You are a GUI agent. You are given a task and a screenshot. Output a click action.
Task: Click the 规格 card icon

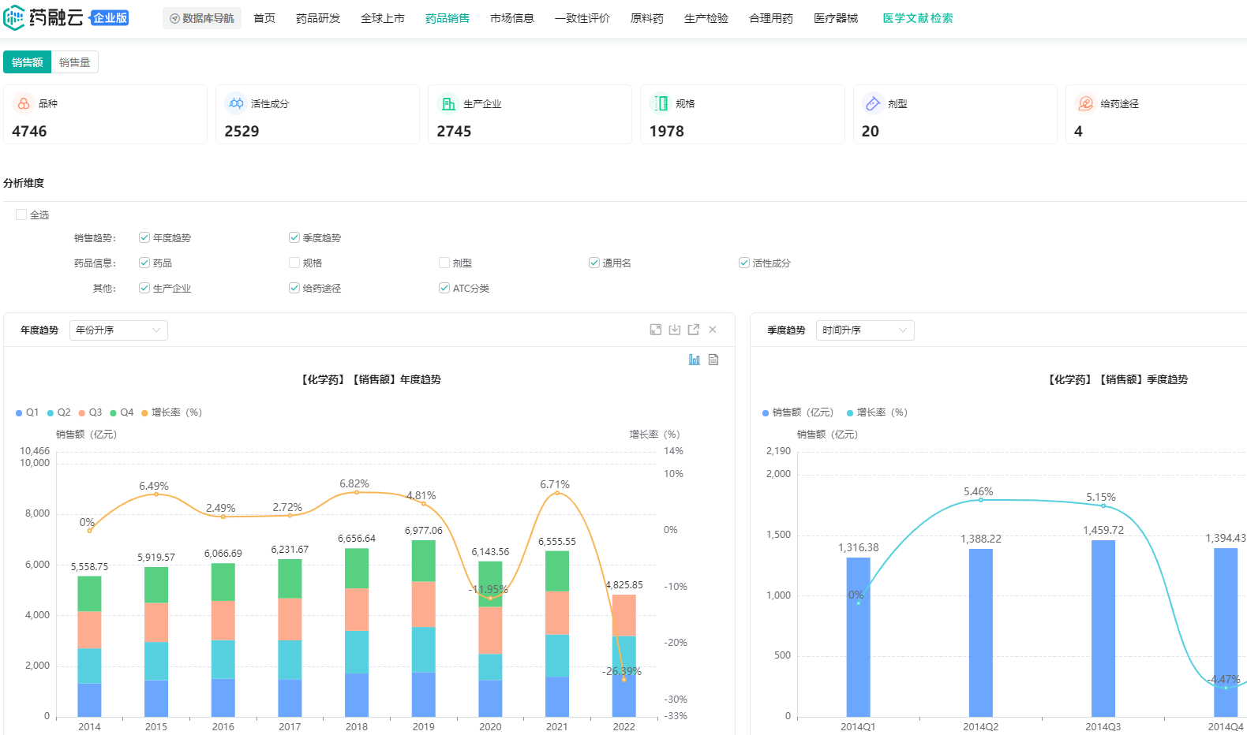(x=661, y=103)
